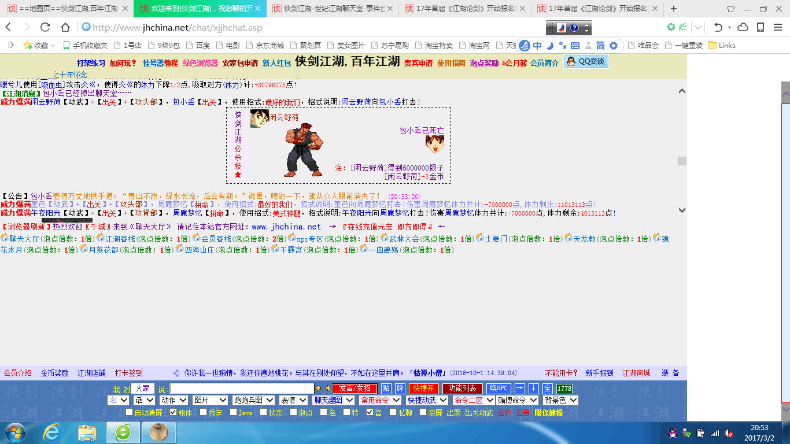Open the 挂号器教程 menu link
790x444 pixels.
click(x=161, y=63)
